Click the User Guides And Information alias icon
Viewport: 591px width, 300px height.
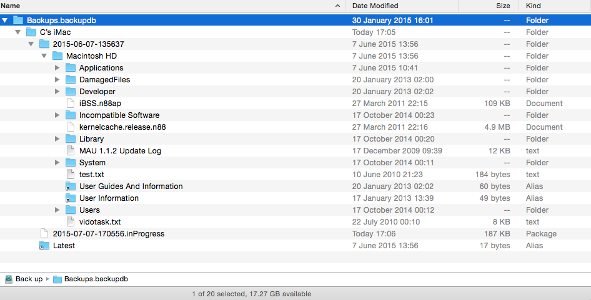pos(71,186)
